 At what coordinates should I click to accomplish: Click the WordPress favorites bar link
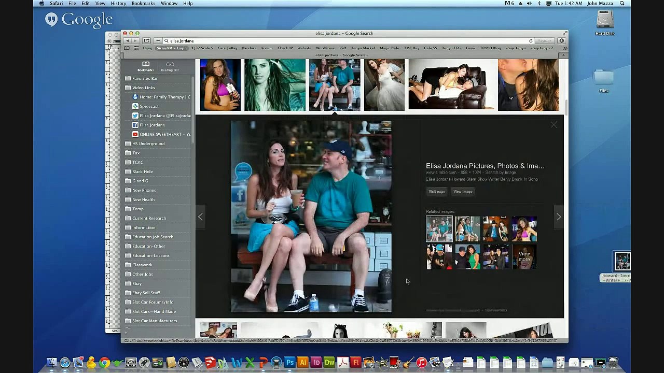coord(325,48)
